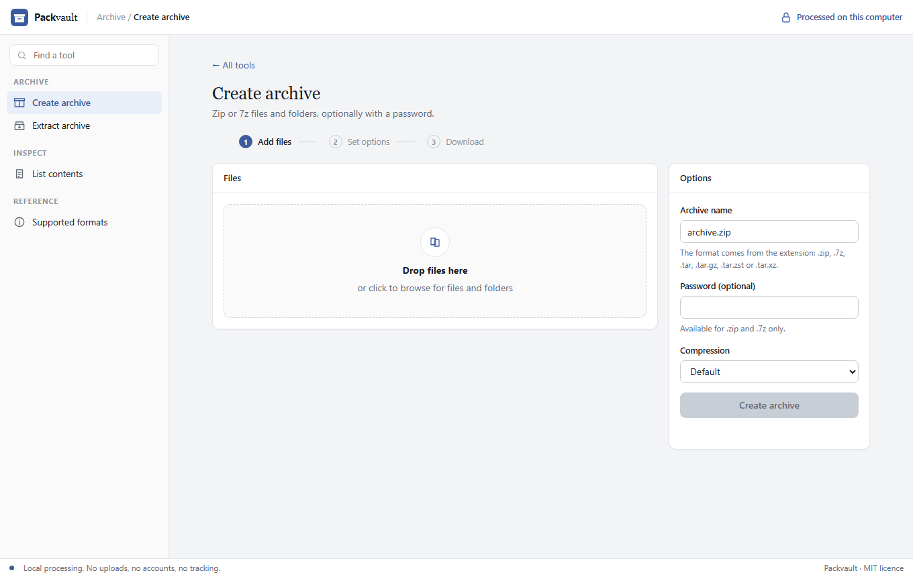Go to step 2 Set options
This screenshot has width=913, height=577.
coord(359,142)
